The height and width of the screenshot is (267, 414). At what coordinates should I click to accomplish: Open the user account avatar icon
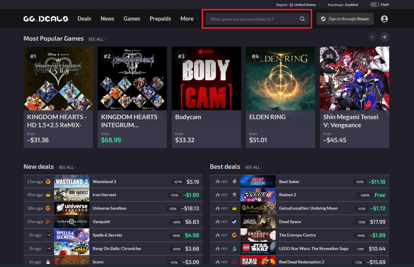click(384, 19)
